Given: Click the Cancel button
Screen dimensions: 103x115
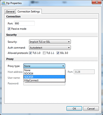Looking at the screenshot, I should (x=91, y=109).
